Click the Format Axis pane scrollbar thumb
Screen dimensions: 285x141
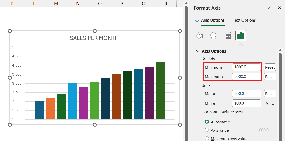point(280,96)
